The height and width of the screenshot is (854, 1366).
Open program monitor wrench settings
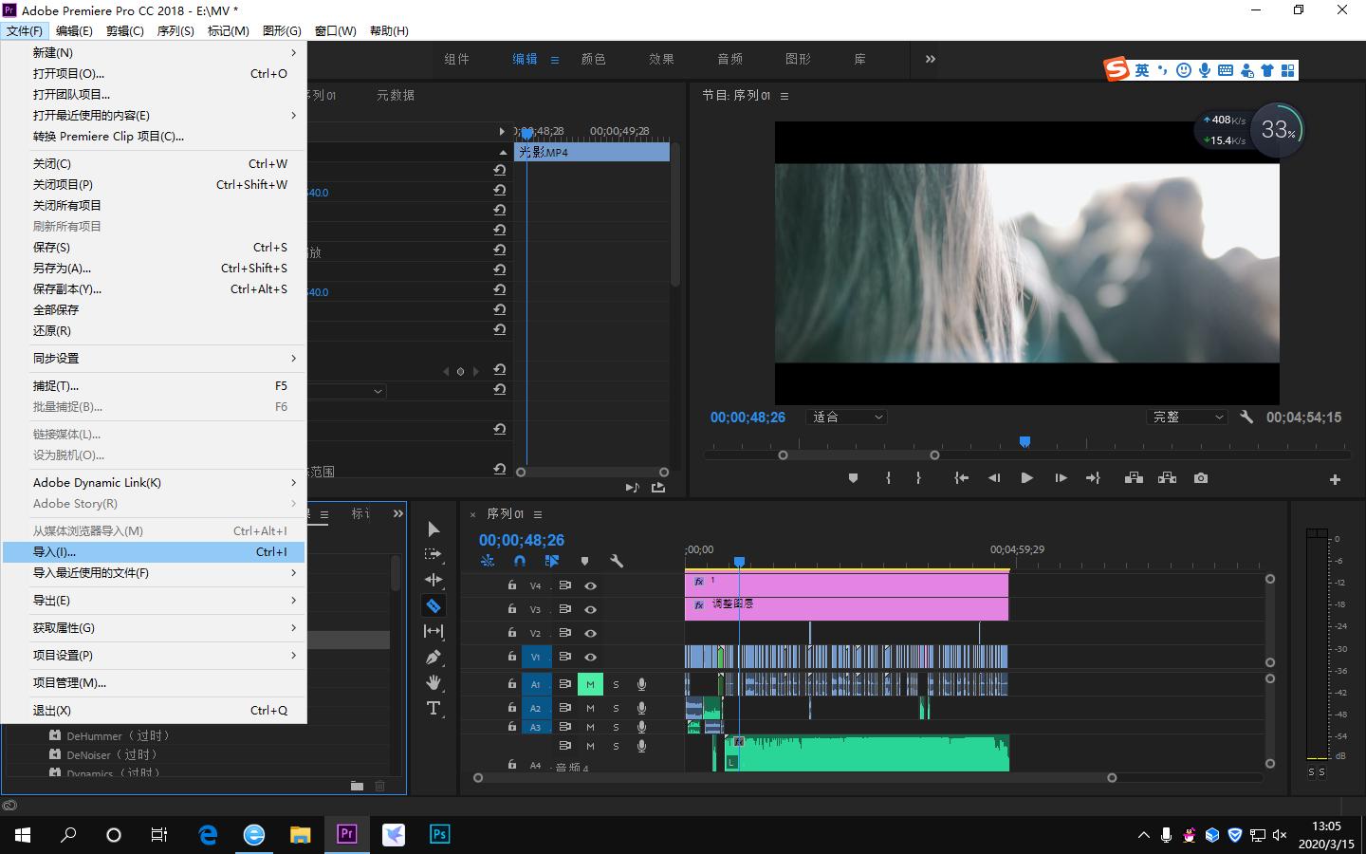tap(1246, 417)
